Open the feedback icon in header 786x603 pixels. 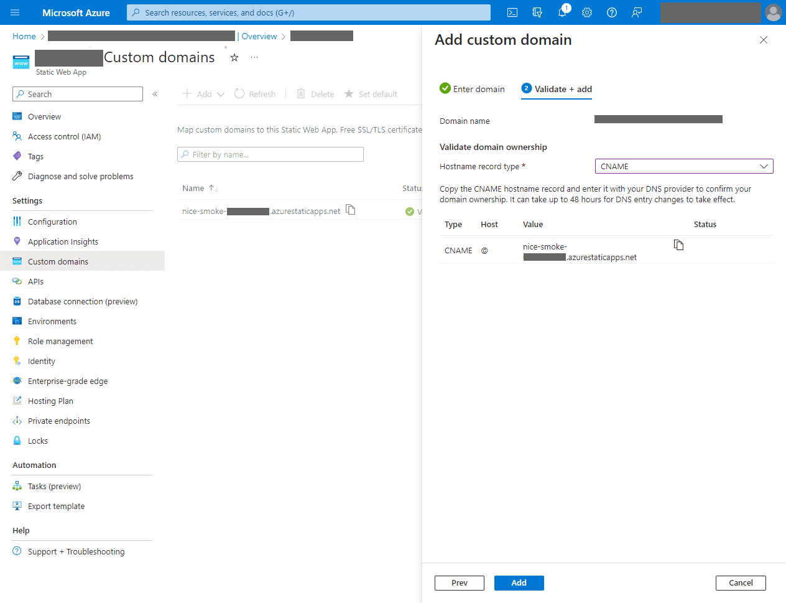[637, 12]
